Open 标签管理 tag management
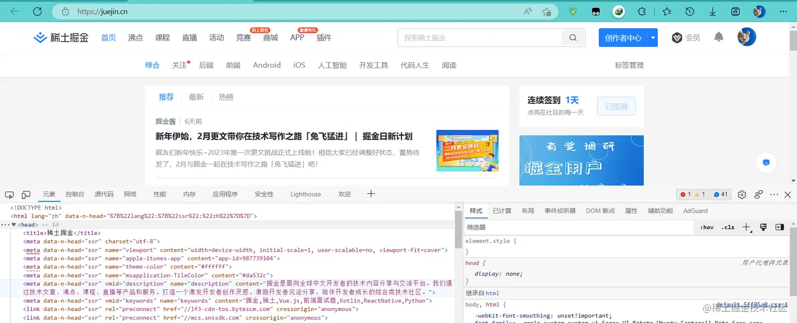Image resolution: width=797 pixels, height=323 pixels. point(629,65)
